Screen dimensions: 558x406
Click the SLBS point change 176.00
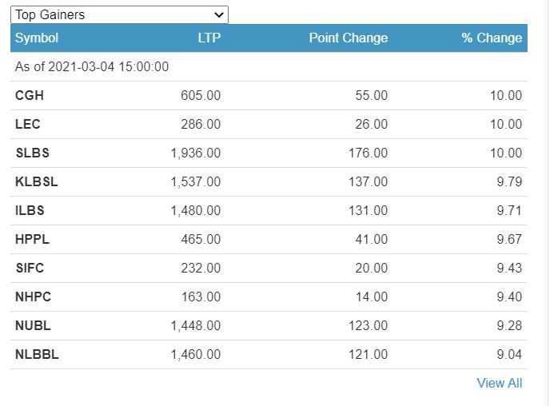(368, 153)
